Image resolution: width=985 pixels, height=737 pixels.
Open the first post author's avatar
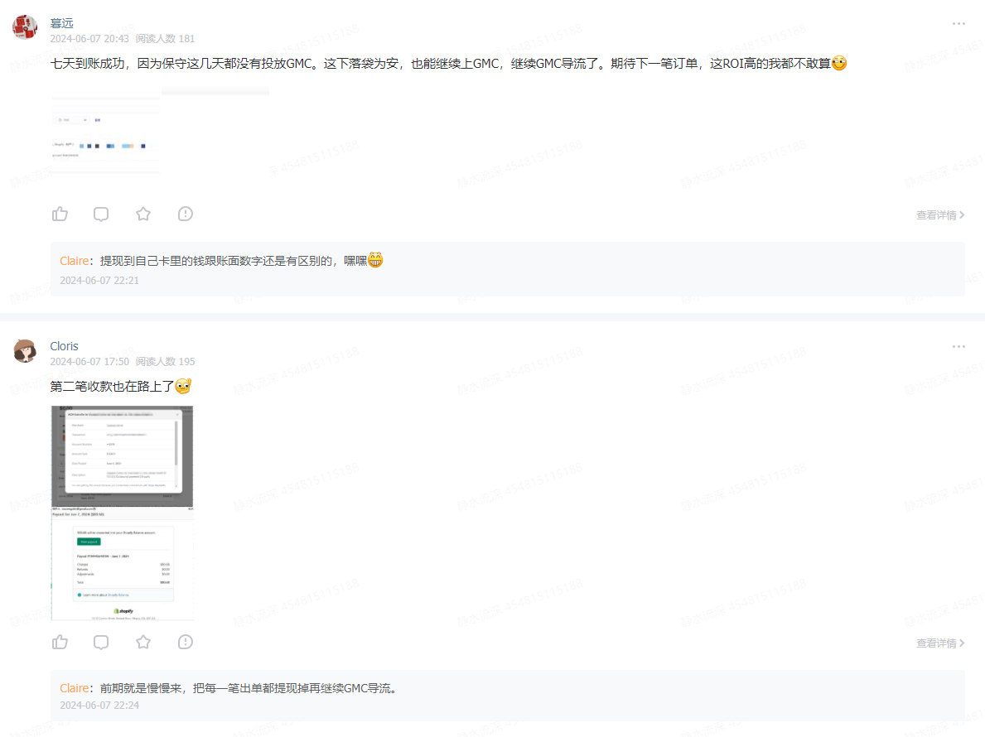click(x=25, y=27)
